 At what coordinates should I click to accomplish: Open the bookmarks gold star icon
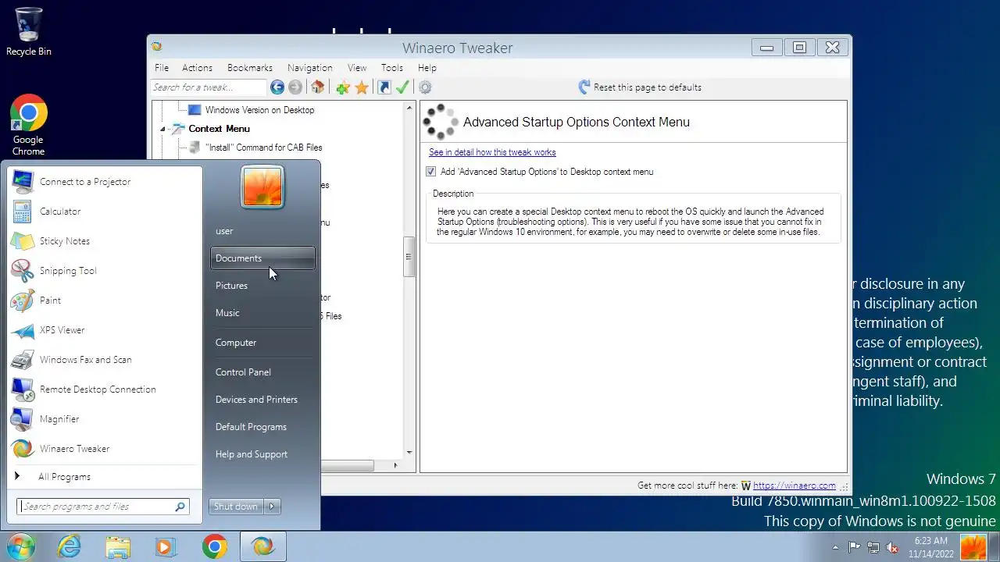(362, 87)
